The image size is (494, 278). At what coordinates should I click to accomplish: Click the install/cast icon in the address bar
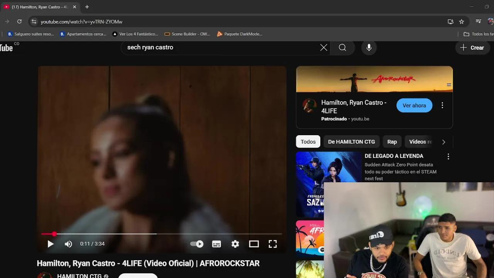pos(450,22)
